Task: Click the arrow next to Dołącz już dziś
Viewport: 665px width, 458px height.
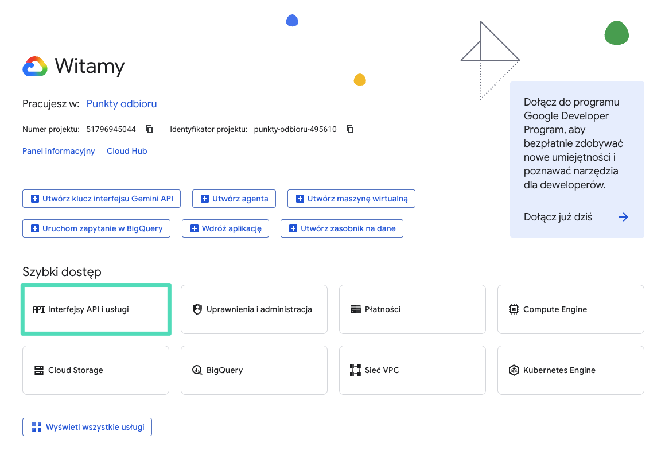Action: tap(624, 217)
